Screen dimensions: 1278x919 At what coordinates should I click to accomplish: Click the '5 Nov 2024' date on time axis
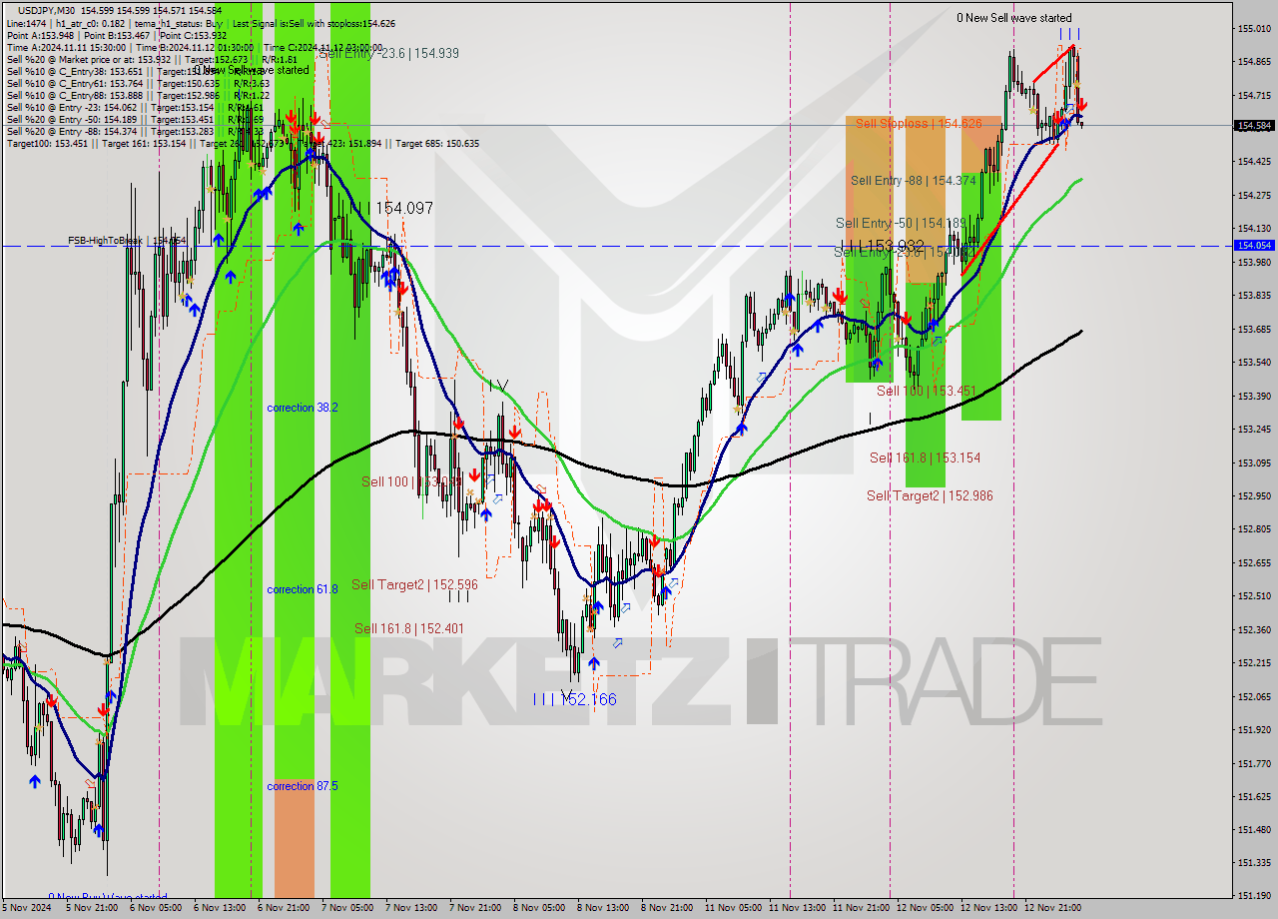pos(26,908)
